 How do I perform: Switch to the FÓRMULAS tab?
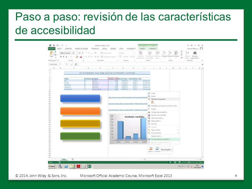(x=95, y=49)
